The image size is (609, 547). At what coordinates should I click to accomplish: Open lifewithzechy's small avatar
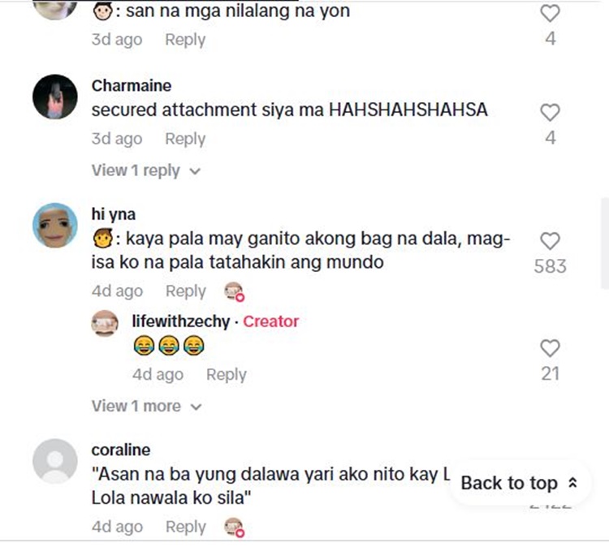pyautogui.click(x=105, y=323)
